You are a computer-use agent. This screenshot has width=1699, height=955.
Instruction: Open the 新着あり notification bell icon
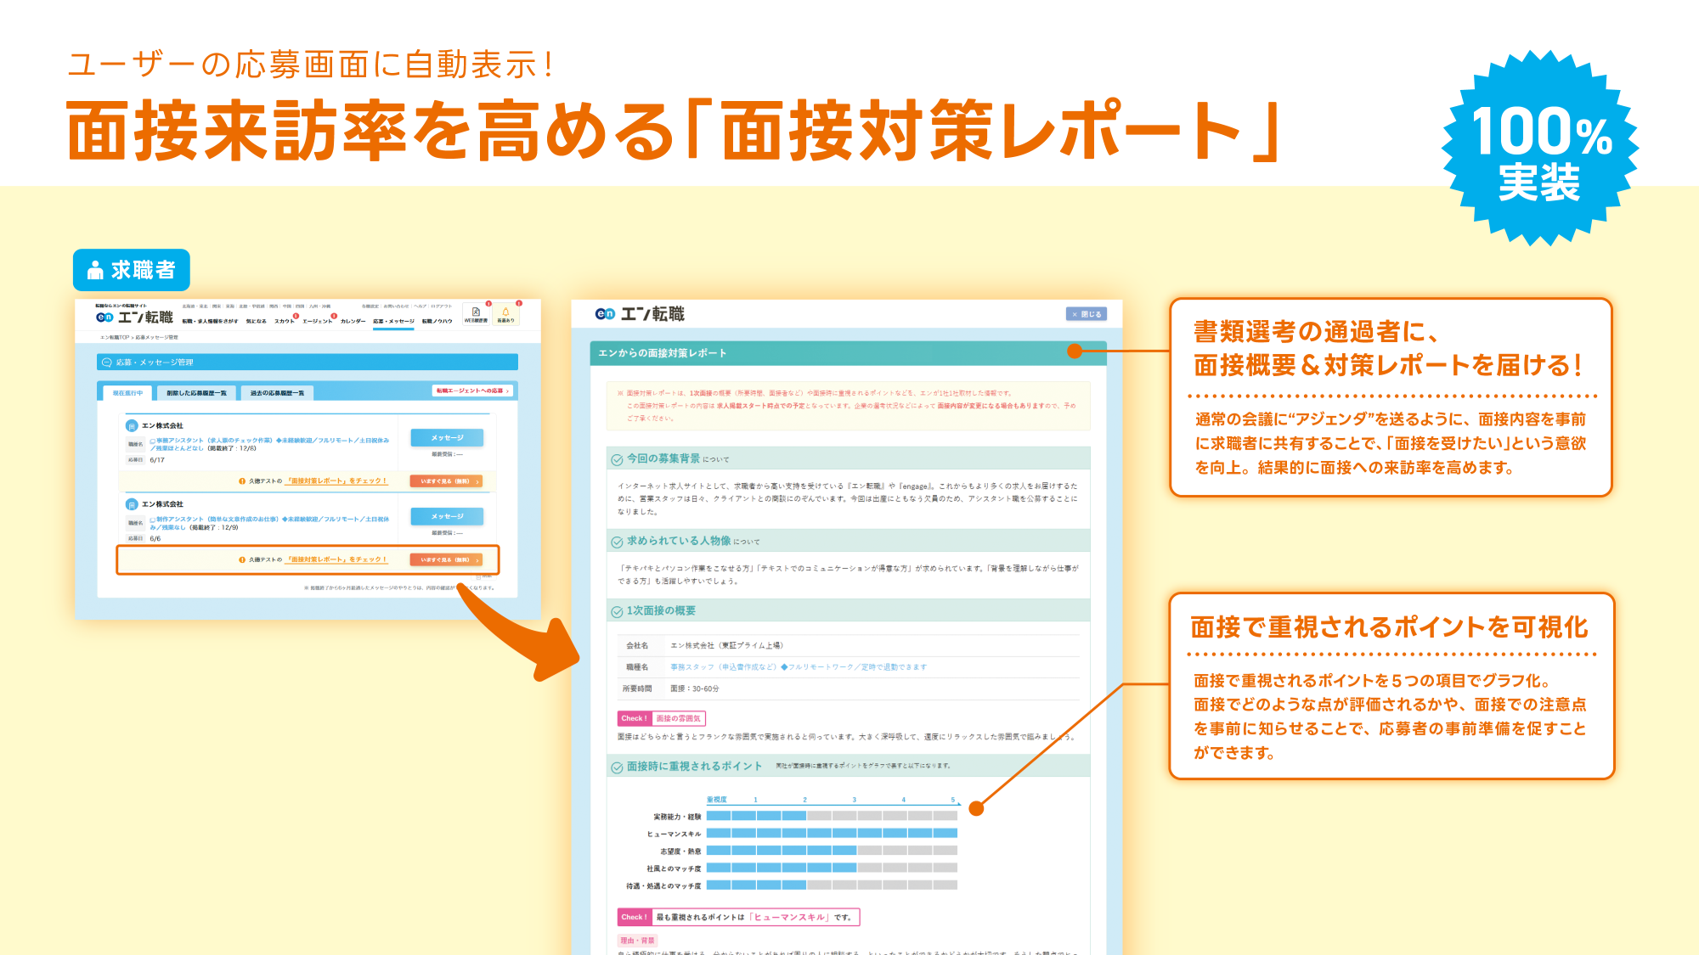click(x=505, y=312)
